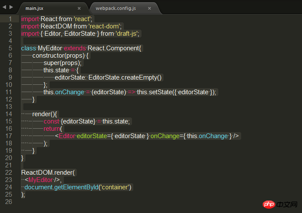Click gutter line number 14
This screenshot has width=302, height=213.
[9, 114]
